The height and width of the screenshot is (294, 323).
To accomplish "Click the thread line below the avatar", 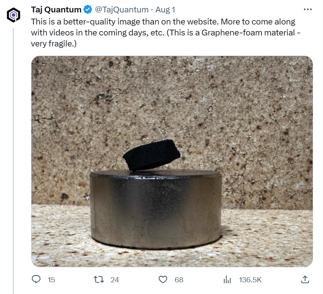I will coord(14,146).
